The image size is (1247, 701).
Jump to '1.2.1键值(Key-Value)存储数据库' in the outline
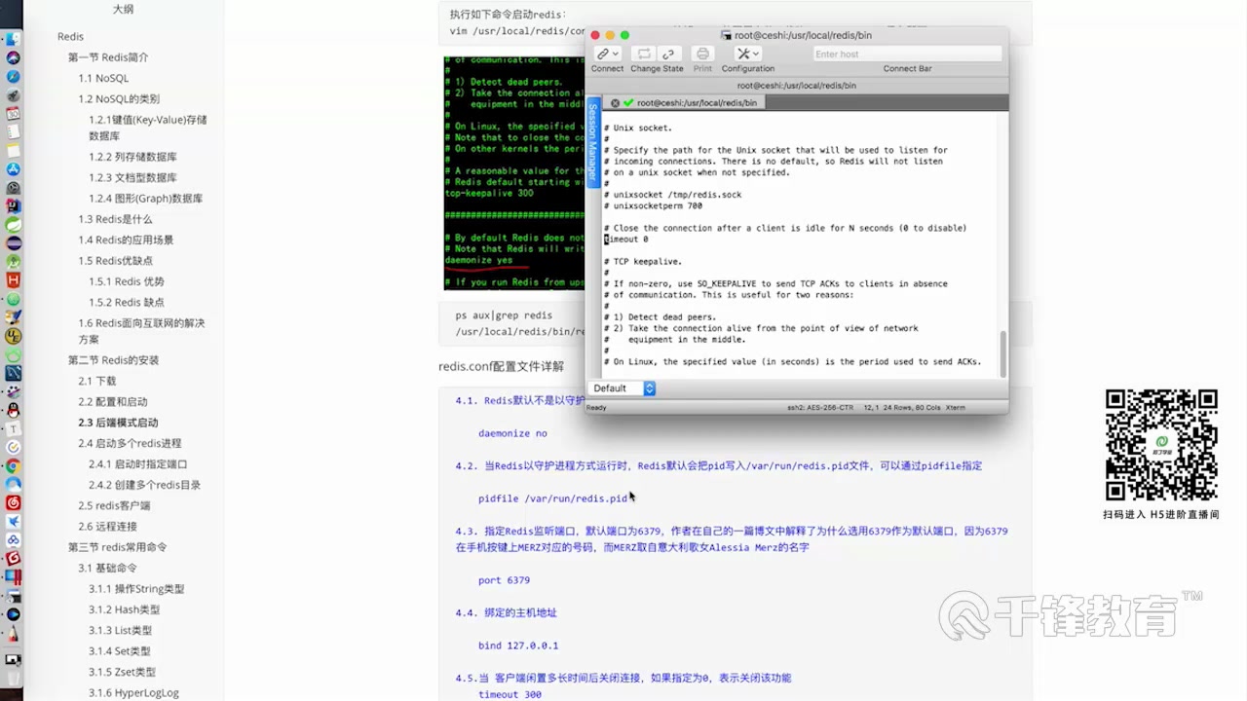148,129
